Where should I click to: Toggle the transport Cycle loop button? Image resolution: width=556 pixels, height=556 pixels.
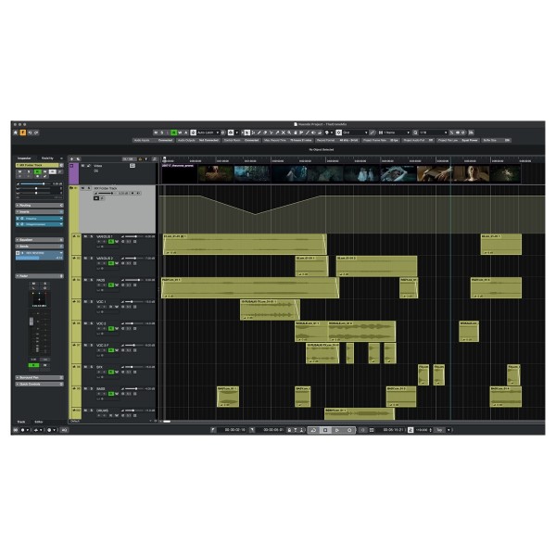(x=313, y=430)
